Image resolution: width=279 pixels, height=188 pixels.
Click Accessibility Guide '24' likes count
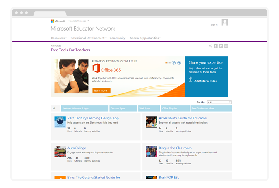click(160, 128)
